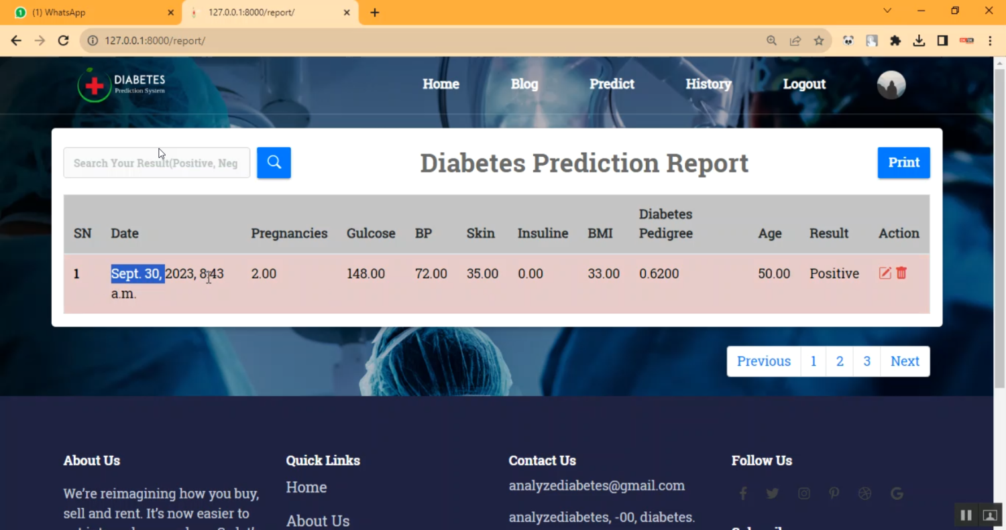Open page 3 of the report pagination
This screenshot has width=1006, height=530.
[x=867, y=361]
